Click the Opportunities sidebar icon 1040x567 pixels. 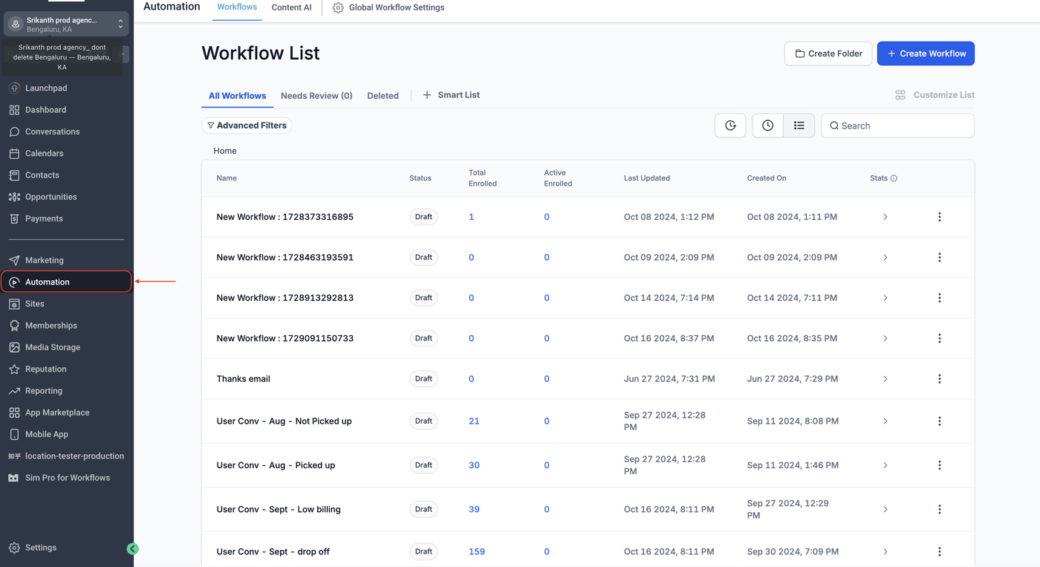point(14,197)
